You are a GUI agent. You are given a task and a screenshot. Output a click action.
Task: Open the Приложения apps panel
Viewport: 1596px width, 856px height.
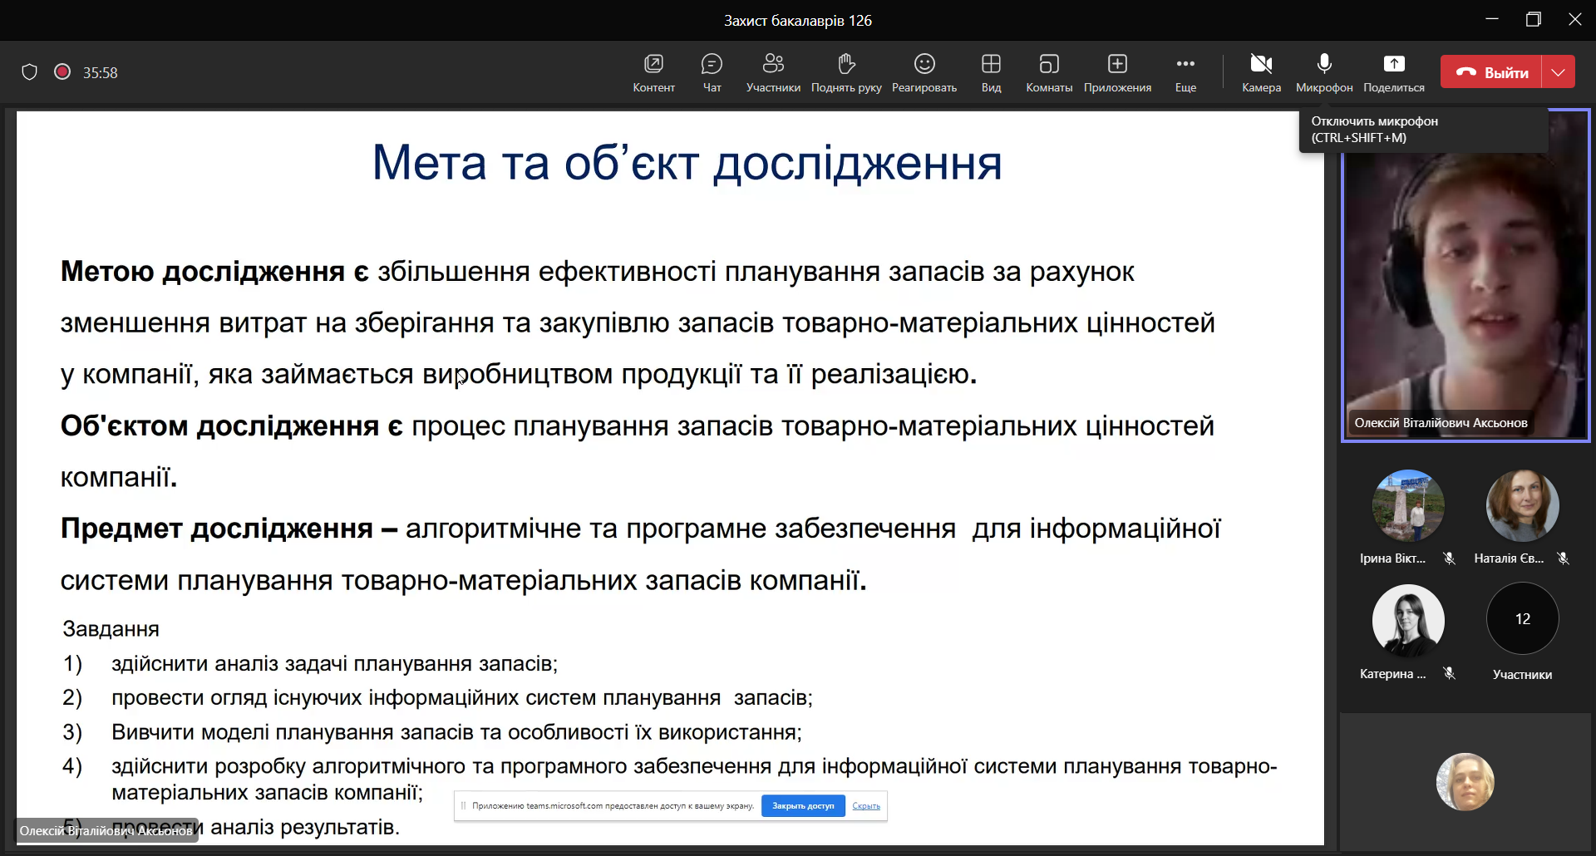pyautogui.click(x=1117, y=72)
